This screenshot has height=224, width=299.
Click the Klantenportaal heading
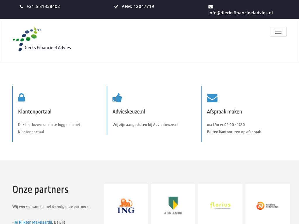pos(35,112)
